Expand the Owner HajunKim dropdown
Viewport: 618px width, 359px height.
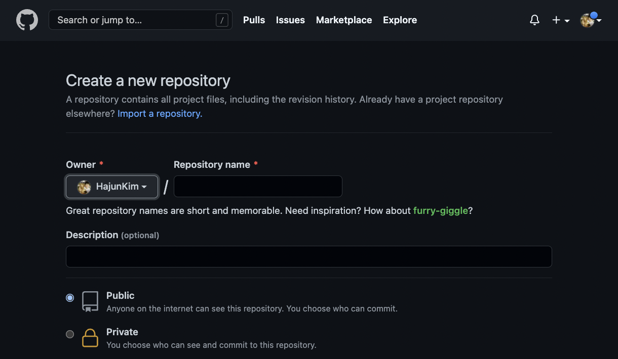112,187
